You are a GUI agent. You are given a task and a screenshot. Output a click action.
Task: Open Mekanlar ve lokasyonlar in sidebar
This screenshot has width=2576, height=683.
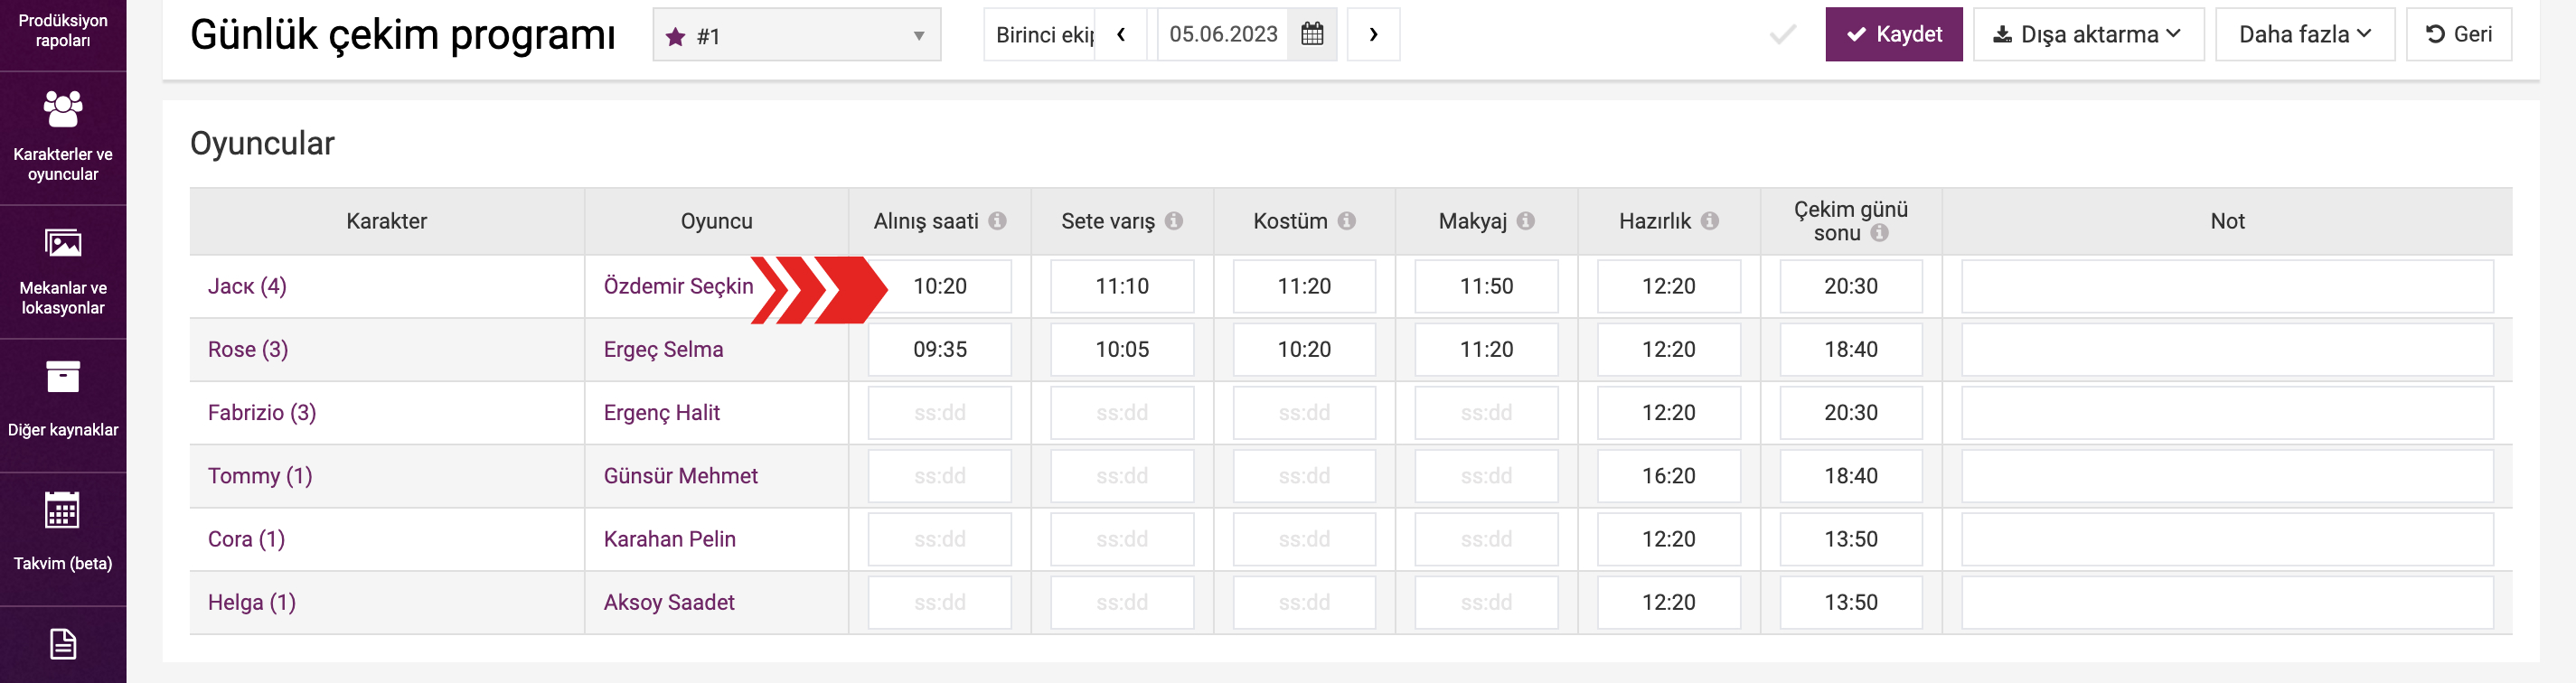click(x=63, y=271)
